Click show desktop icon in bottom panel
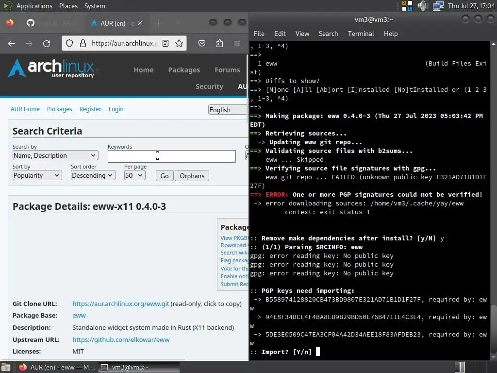The image size is (497, 373). (x=6, y=367)
